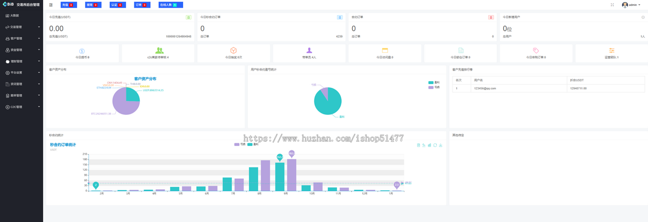Restore the chart with the refresh icon
The image size is (648, 222).
[x=435, y=145]
